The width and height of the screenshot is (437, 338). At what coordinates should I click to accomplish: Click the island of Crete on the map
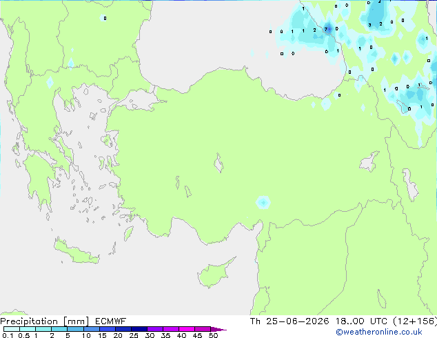point(77,252)
